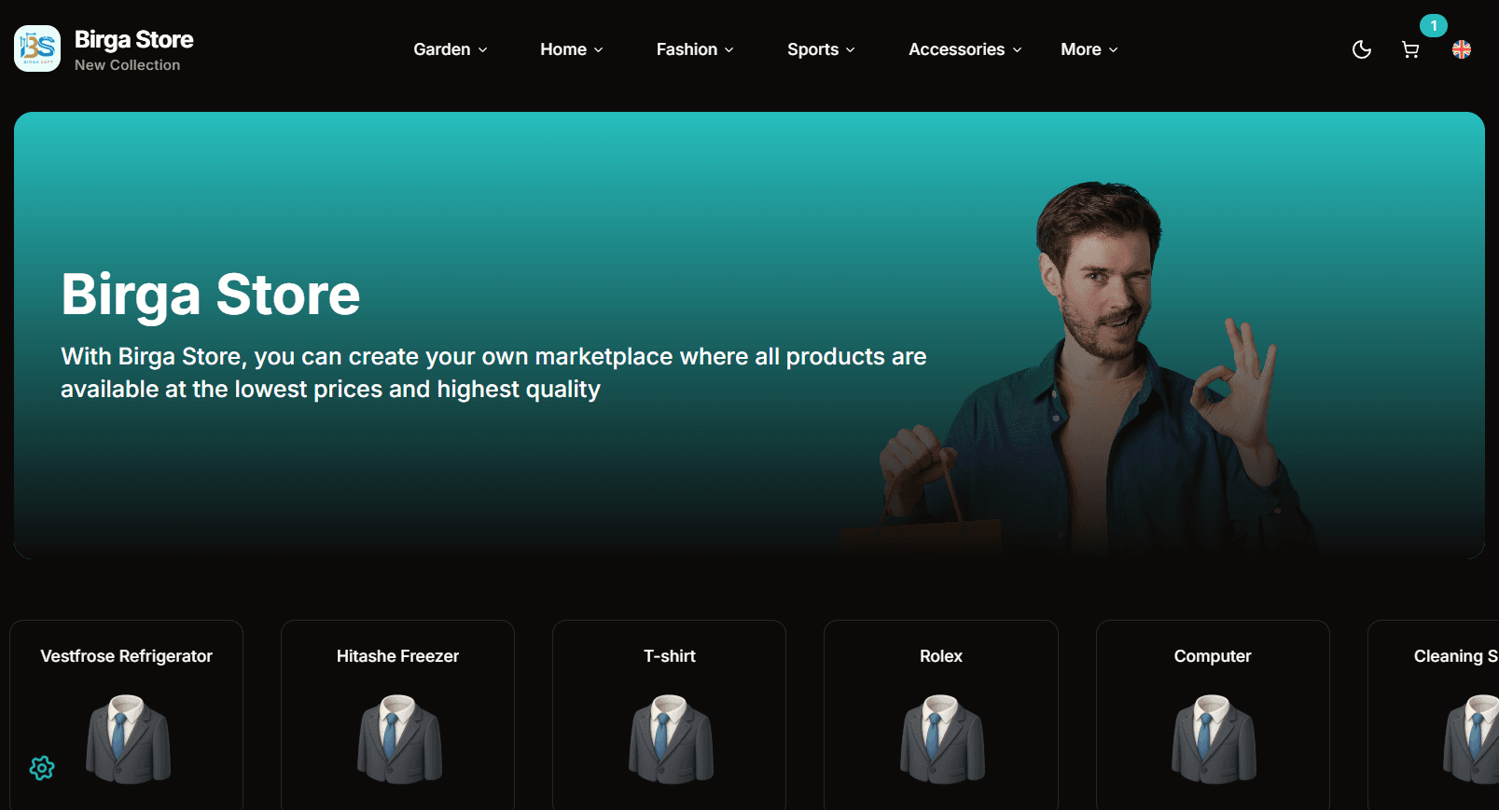Expand the Garden dropdown menu
1499x810 pixels.
pos(451,49)
